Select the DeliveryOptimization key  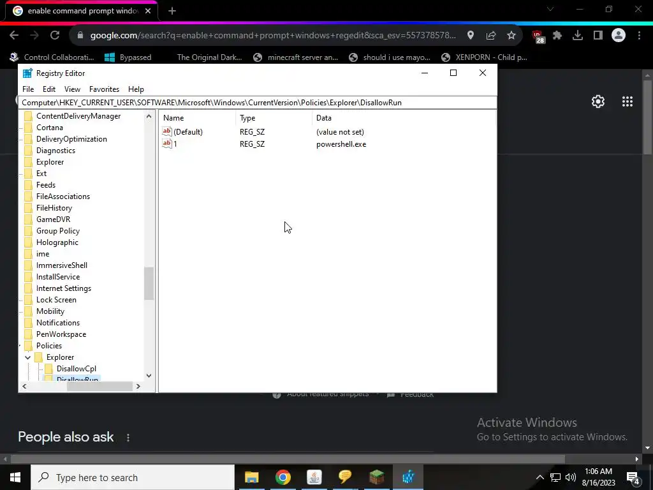[71, 139]
